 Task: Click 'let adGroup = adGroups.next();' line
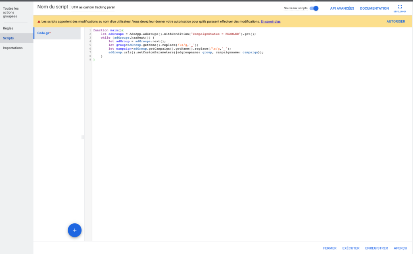point(137,41)
